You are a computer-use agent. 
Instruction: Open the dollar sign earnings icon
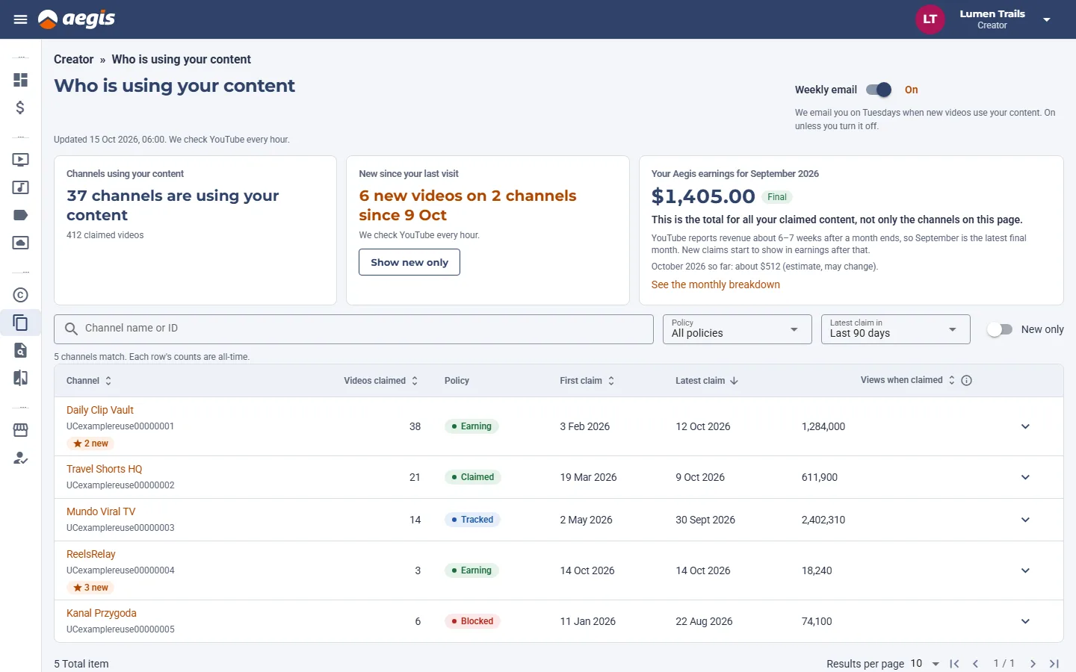tap(21, 108)
